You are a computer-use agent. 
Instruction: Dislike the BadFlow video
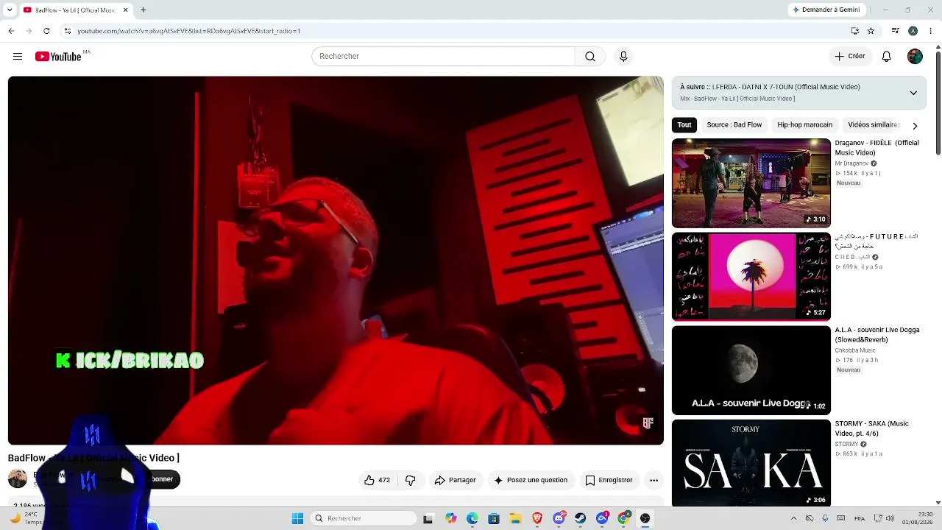tap(411, 480)
